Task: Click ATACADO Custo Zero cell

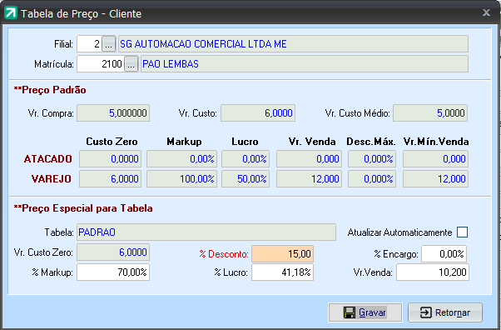Action: tap(110, 159)
